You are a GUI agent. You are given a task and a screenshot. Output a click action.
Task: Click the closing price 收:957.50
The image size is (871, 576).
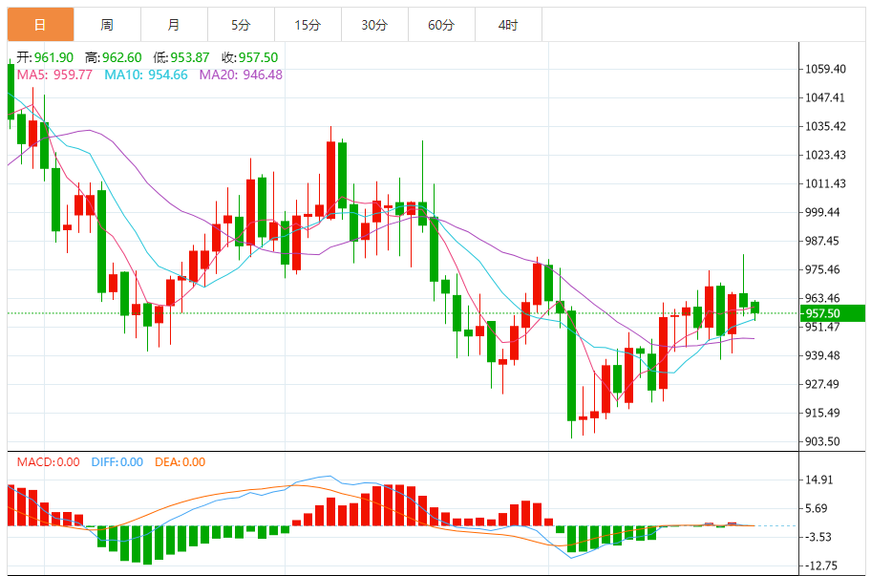click(x=249, y=57)
